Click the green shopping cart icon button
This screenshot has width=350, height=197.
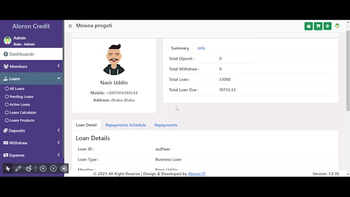(x=318, y=26)
